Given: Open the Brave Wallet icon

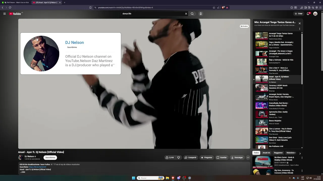Looking at the screenshot, I should (x=309, y=8).
